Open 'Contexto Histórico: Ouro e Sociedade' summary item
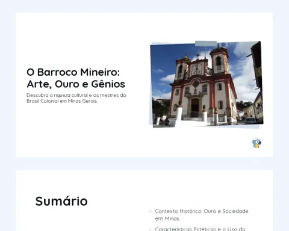This screenshot has height=231, width=289. pos(202,211)
